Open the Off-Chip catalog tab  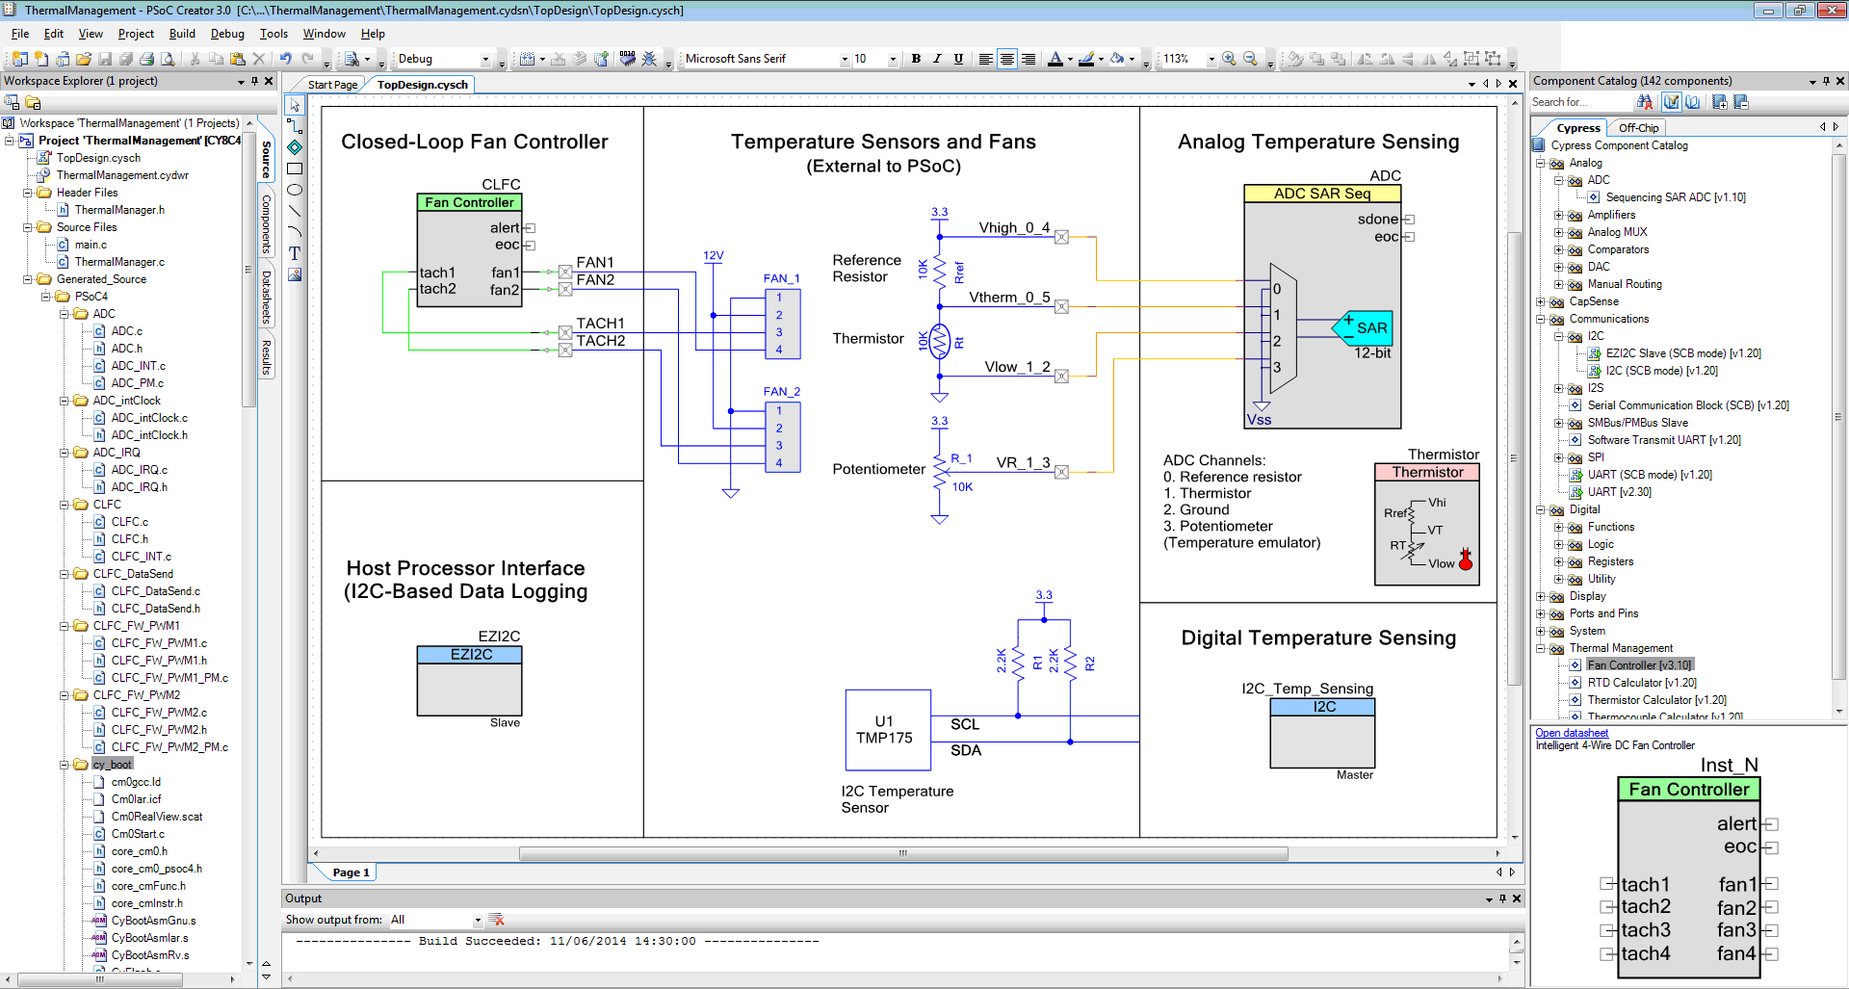click(1638, 128)
